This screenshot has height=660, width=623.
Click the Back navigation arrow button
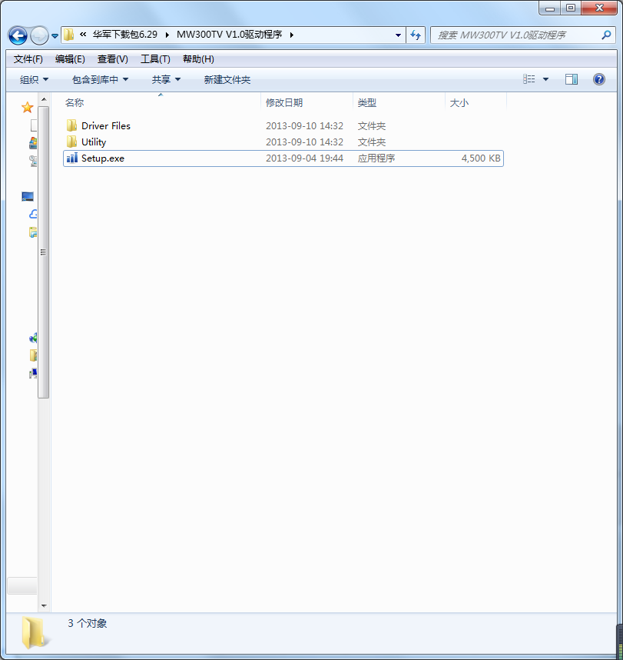click(18, 35)
